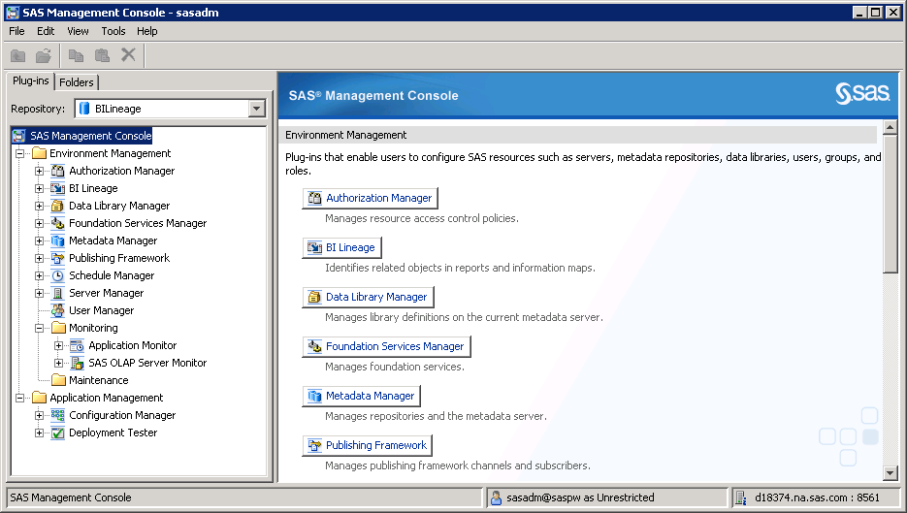
Task: Open the Tools menu
Action: click(x=113, y=31)
